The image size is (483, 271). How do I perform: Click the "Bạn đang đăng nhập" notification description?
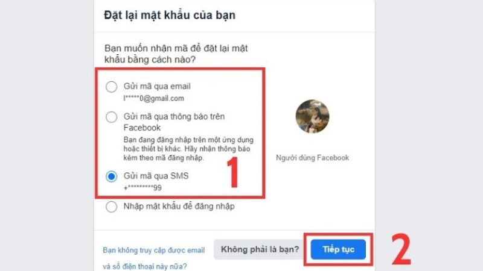188,149
